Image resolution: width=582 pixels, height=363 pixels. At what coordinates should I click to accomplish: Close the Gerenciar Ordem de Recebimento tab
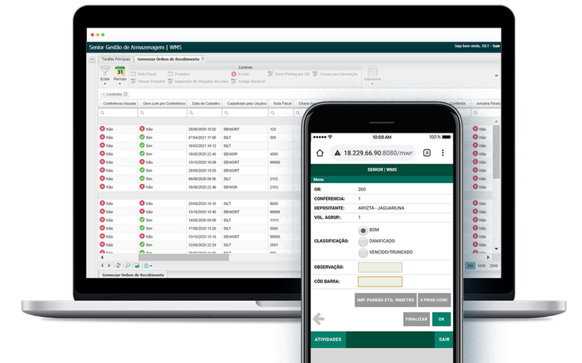pos(202,59)
